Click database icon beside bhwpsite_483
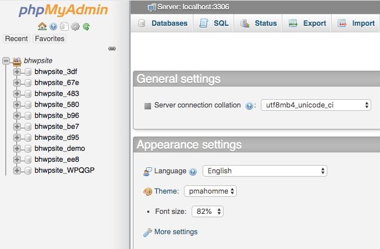 coord(28,94)
